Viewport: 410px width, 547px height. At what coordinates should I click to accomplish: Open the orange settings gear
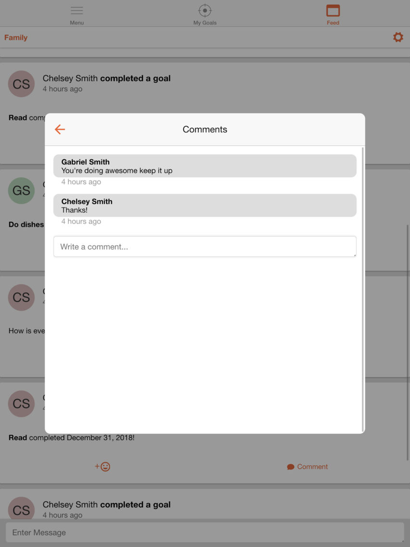tap(398, 38)
